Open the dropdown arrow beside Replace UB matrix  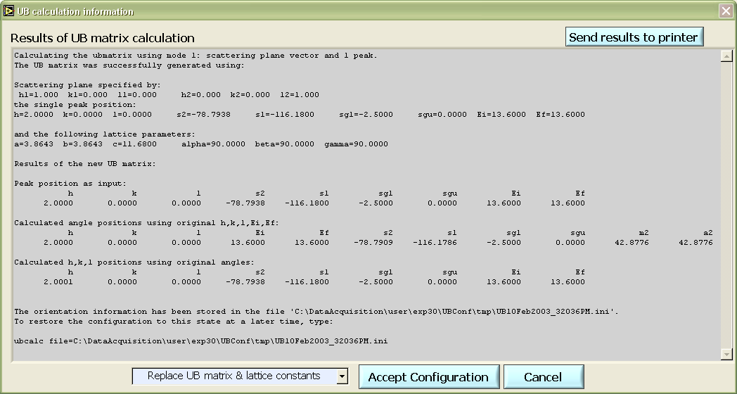(342, 376)
